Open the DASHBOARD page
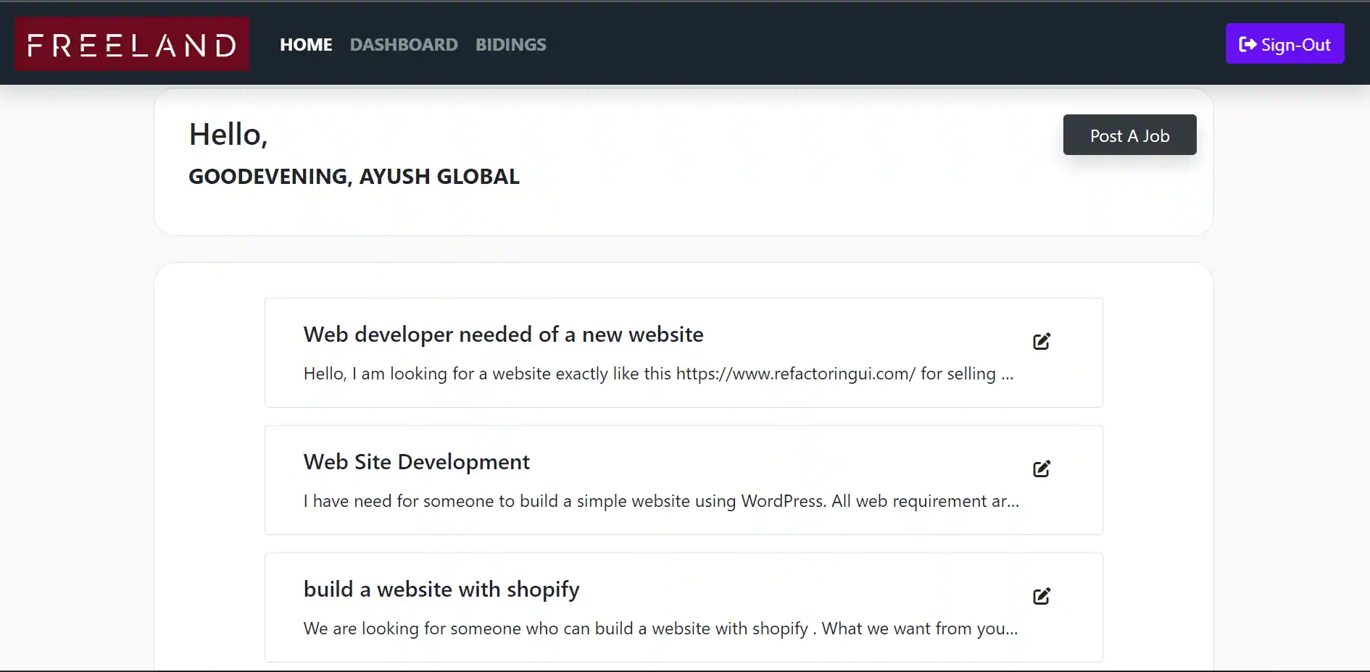This screenshot has height=672, width=1370. point(404,45)
